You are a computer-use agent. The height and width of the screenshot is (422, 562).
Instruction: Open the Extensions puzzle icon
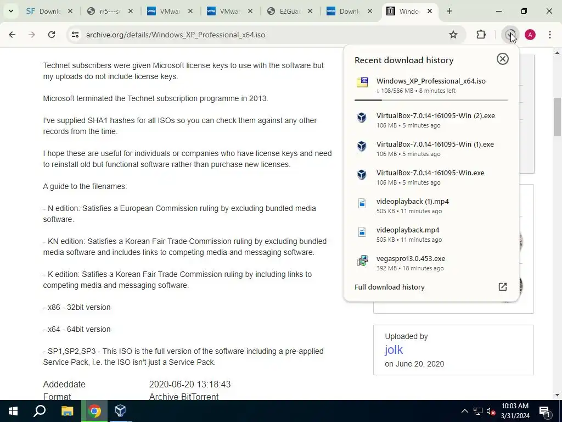(x=481, y=35)
